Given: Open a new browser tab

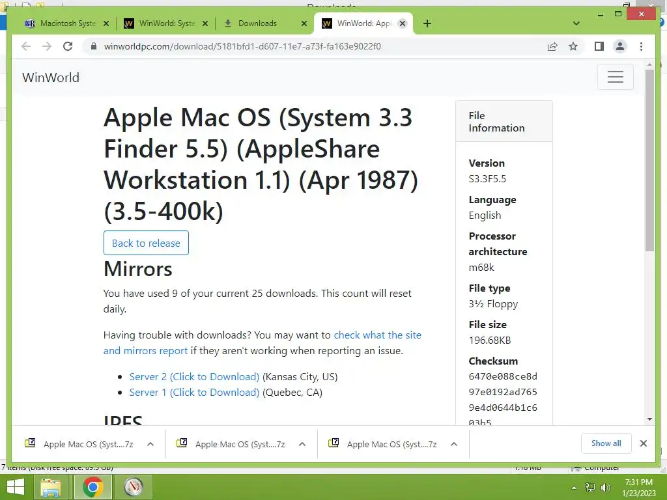Looking at the screenshot, I should click(x=427, y=23).
